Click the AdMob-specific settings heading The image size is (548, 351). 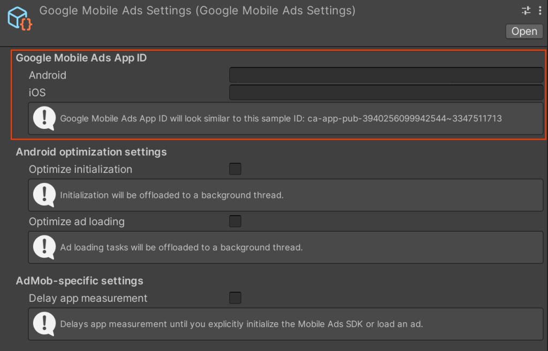coord(80,281)
